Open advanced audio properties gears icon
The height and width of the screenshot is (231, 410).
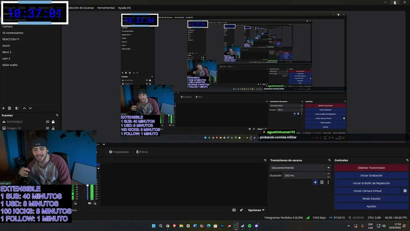tap(242, 210)
